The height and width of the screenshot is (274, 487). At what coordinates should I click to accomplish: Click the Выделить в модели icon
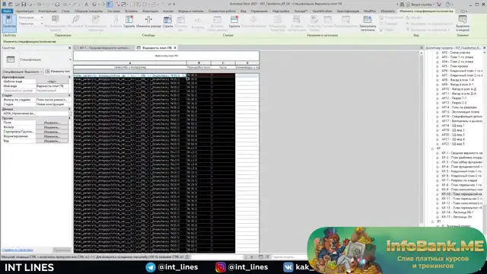(x=463, y=23)
